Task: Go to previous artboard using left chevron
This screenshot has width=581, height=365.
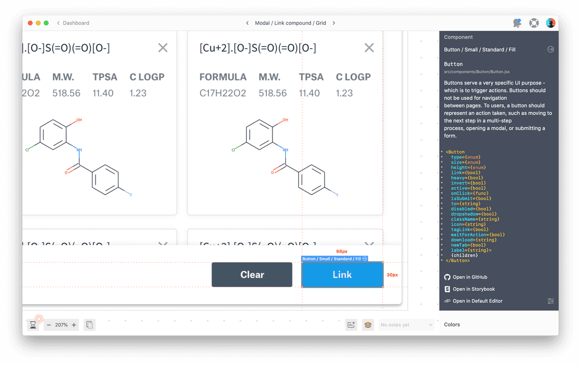Action: tap(247, 23)
